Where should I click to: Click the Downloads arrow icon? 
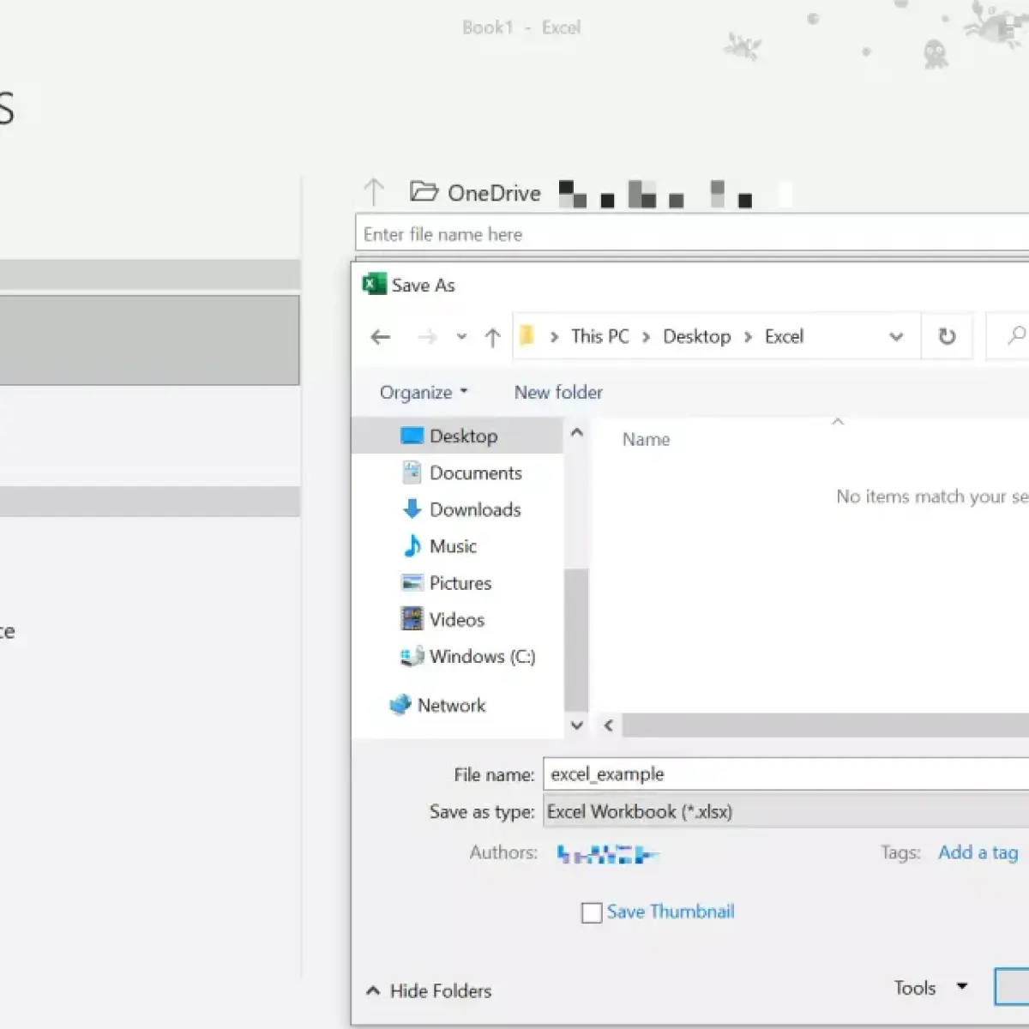[x=412, y=509]
